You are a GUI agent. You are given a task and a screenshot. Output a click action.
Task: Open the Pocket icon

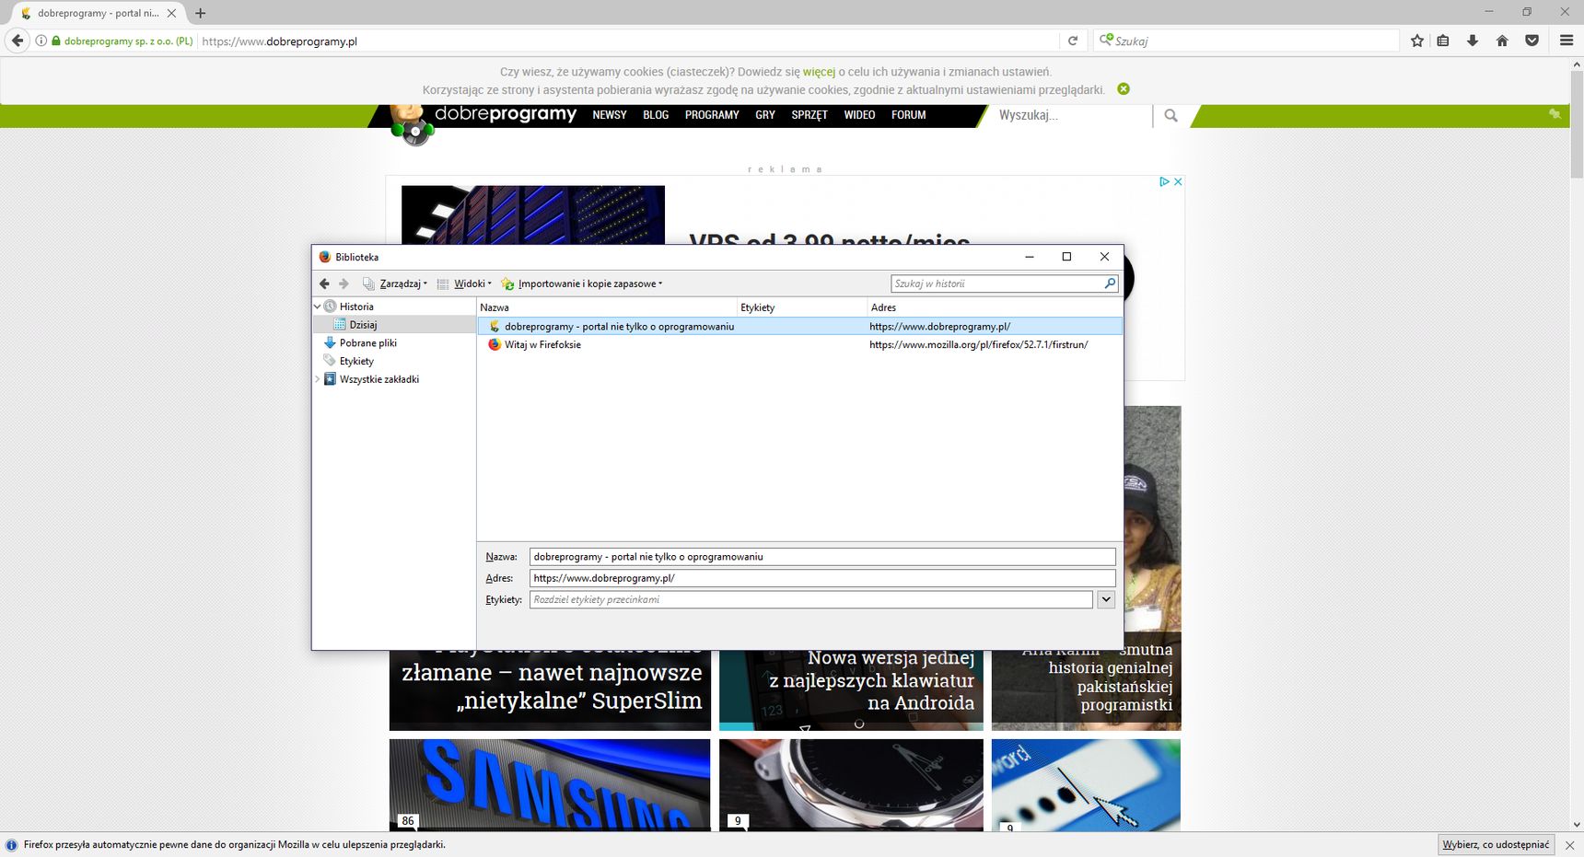[1532, 41]
